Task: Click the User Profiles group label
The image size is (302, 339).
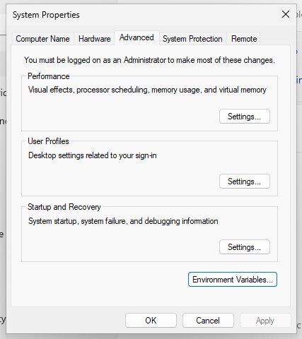Action: click(48, 141)
